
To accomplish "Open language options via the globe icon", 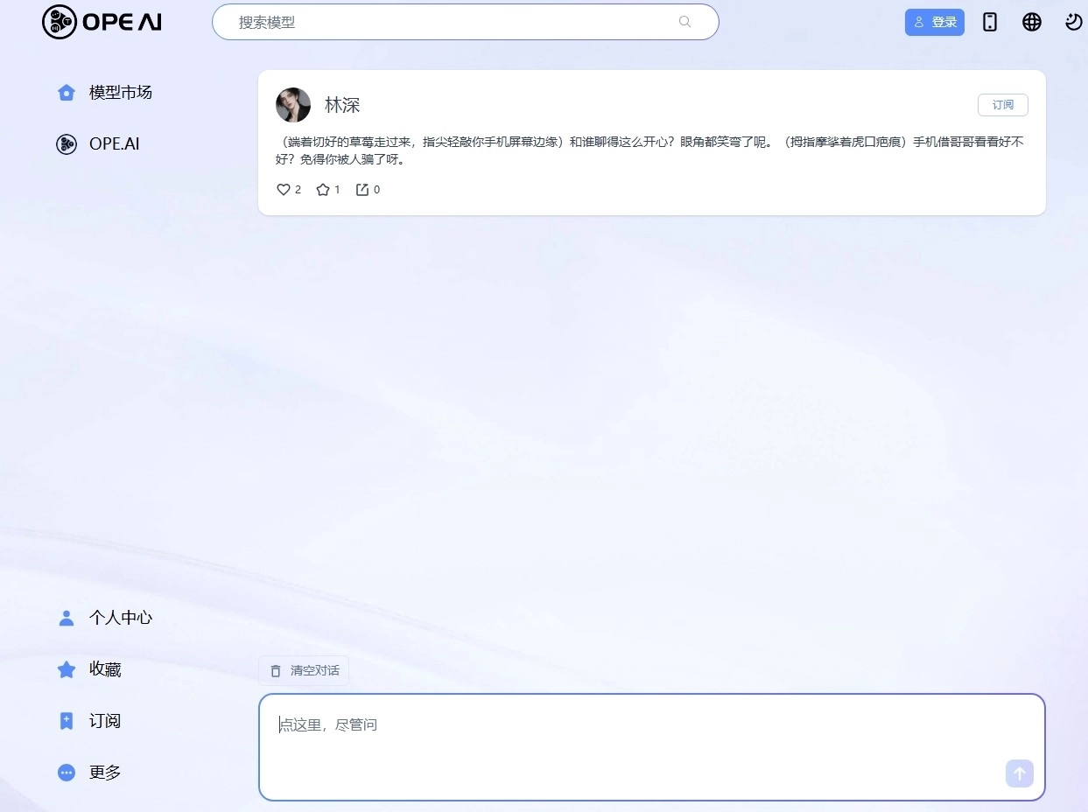I will tap(1031, 21).
